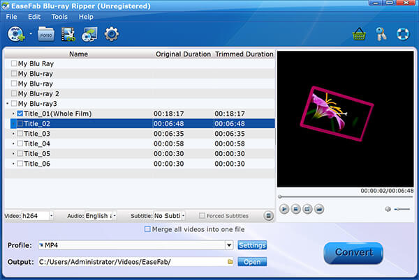Check the Title_04 checkbox
This screenshot has width=419, height=280.
[x=20, y=143]
